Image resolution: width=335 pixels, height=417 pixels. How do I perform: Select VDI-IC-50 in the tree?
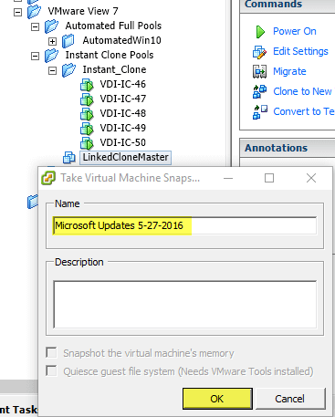[x=123, y=142]
